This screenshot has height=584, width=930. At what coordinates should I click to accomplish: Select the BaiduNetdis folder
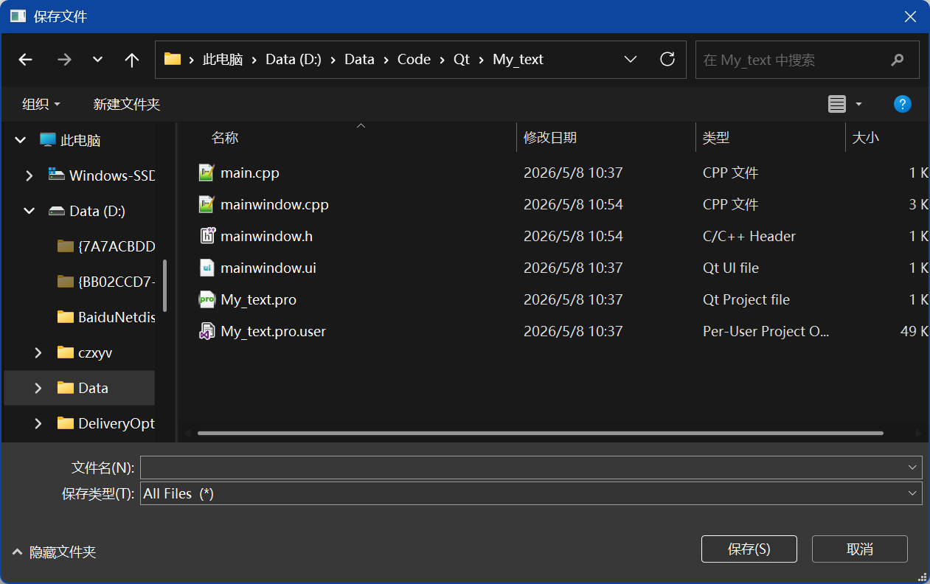tap(117, 317)
